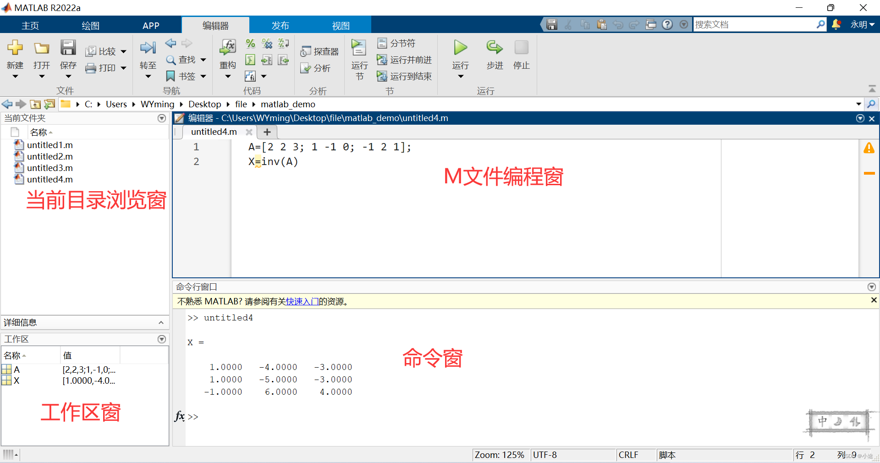Open the address bar path history dropdown
The width and height of the screenshot is (880, 463).
(x=858, y=104)
